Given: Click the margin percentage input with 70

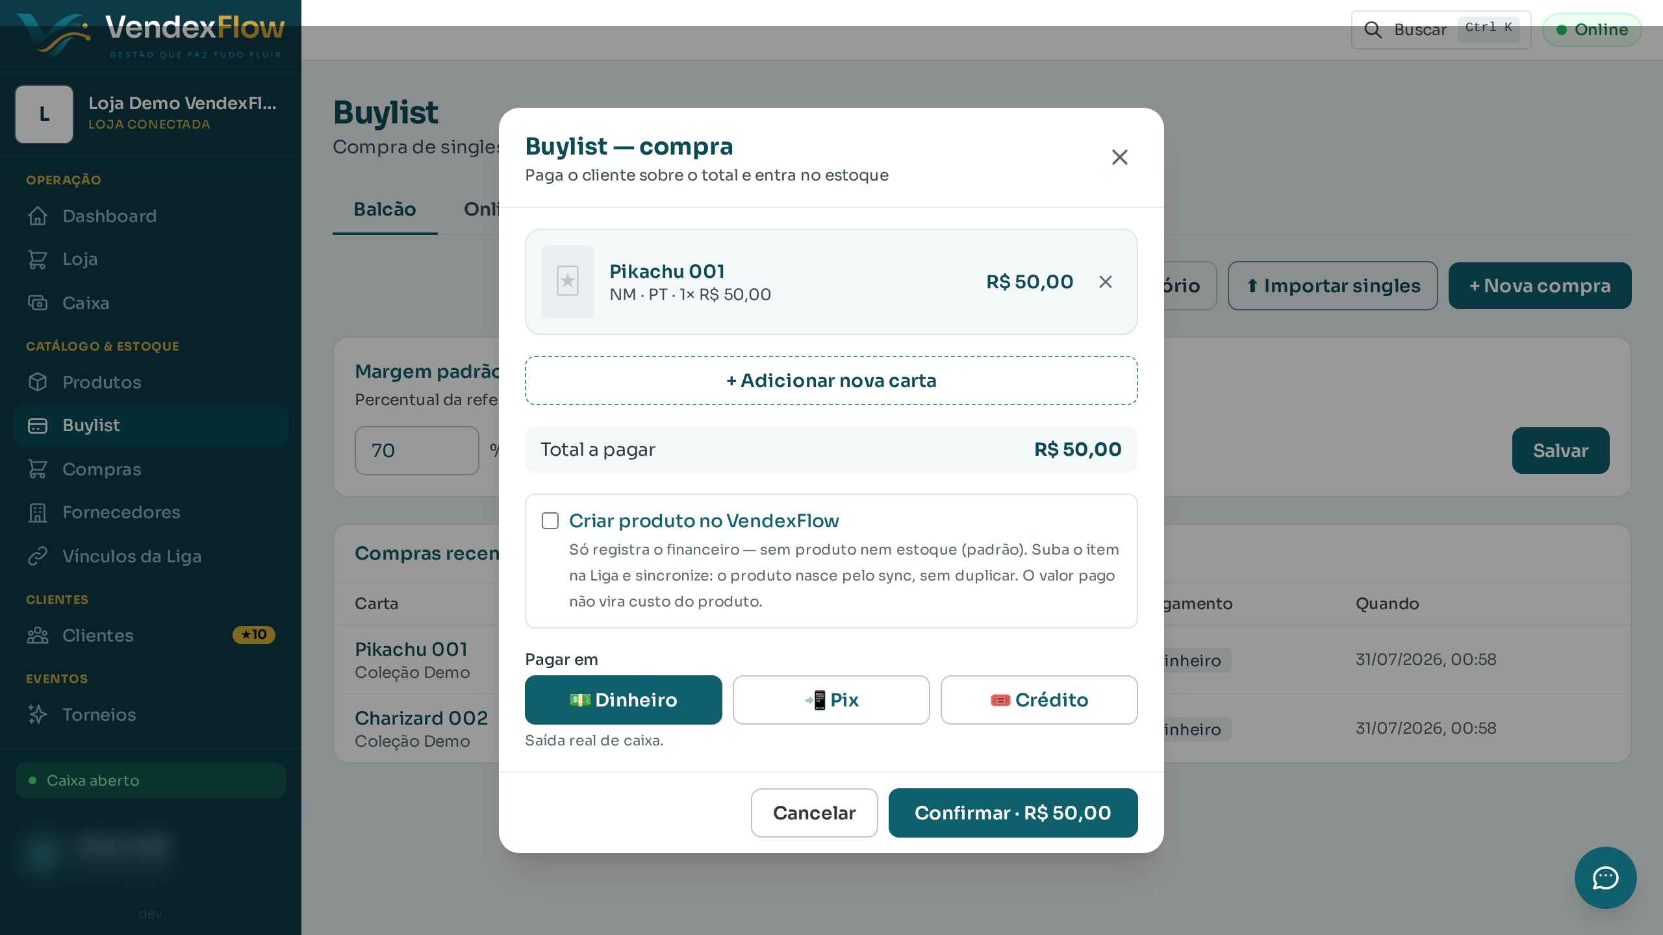Looking at the screenshot, I should click(x=417, y=451).
